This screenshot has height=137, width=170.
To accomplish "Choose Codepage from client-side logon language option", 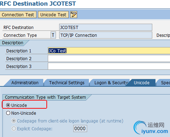I will [14, 121].
